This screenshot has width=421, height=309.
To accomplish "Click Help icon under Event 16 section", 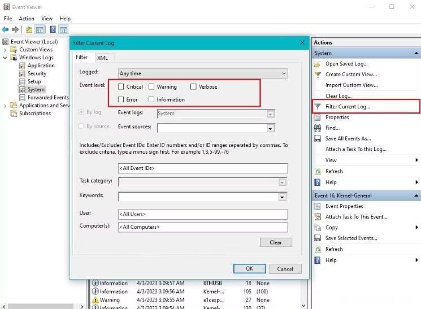I will (x=318, y=260).
